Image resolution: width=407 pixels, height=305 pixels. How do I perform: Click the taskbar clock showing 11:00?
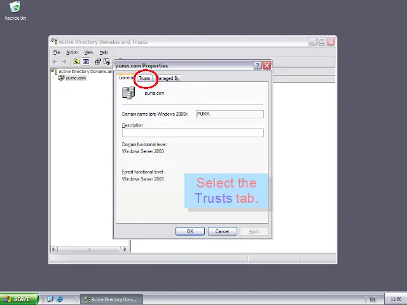click(396, 299)
